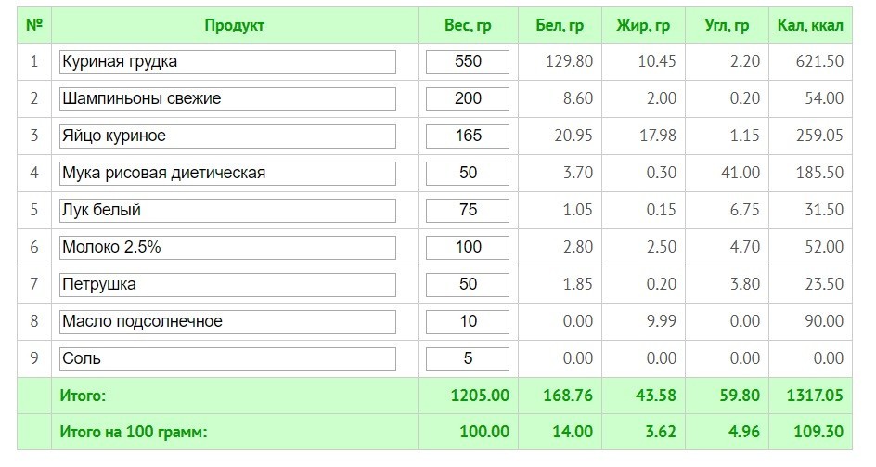Image resolution: width=876 pixels, height=467 pixels.
Task: Click the weight field showing 550
Action: (x=468, y=62)
